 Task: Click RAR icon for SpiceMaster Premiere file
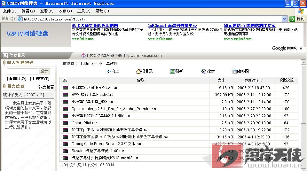coord(65,109)
